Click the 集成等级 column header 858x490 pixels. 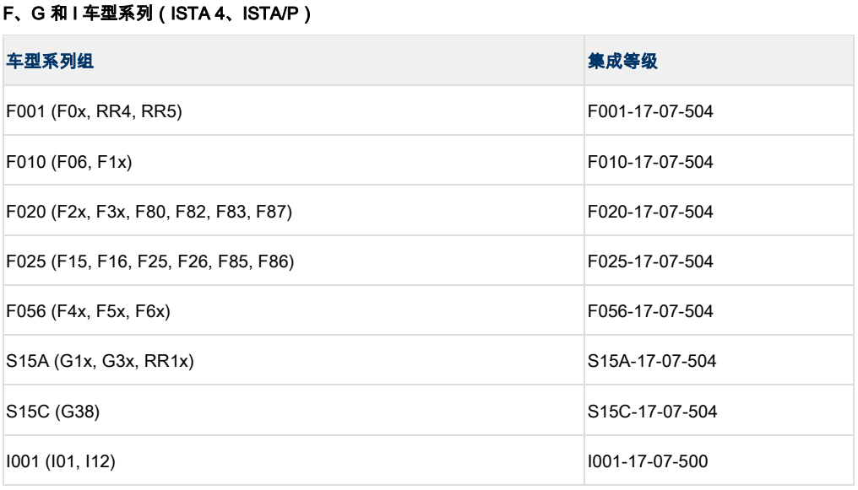622,62
